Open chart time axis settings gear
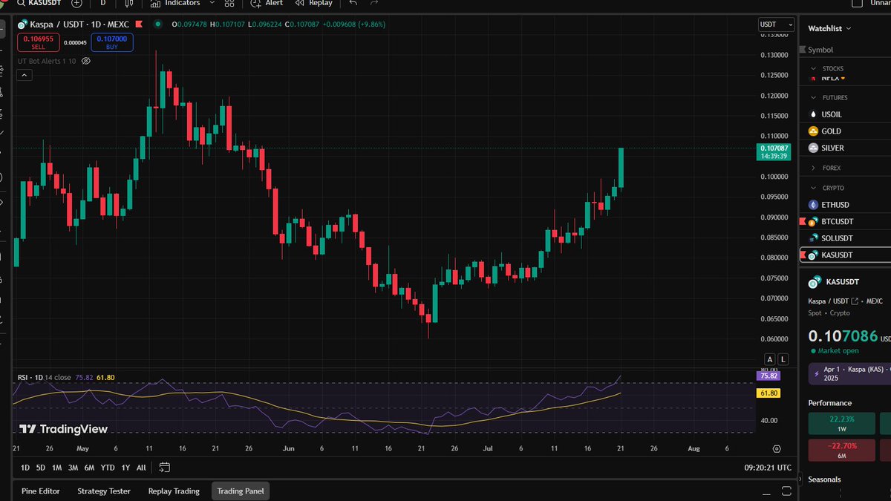 click(x=777, y=448)
